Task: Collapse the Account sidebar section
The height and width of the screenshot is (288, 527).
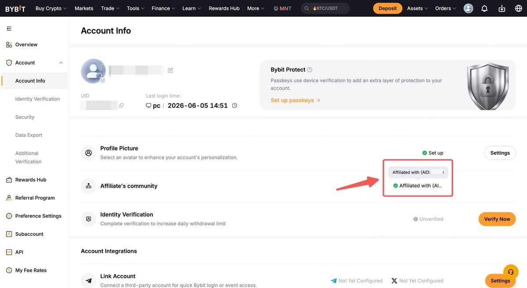Action: [x=61, y=63]
